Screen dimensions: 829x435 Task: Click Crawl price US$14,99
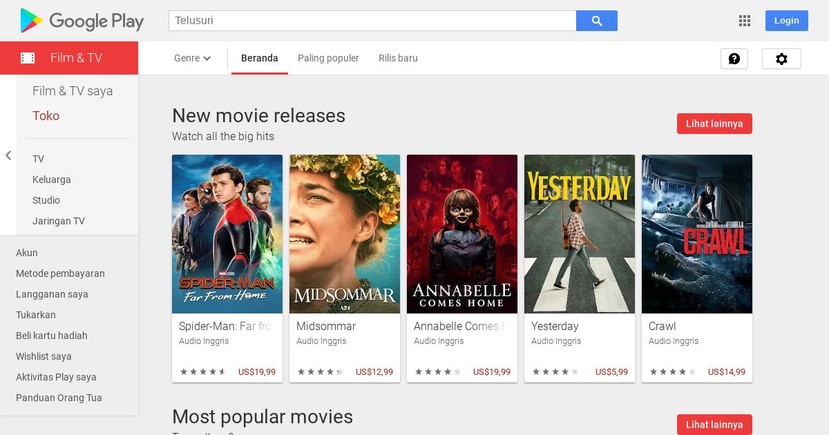[727, 372]
